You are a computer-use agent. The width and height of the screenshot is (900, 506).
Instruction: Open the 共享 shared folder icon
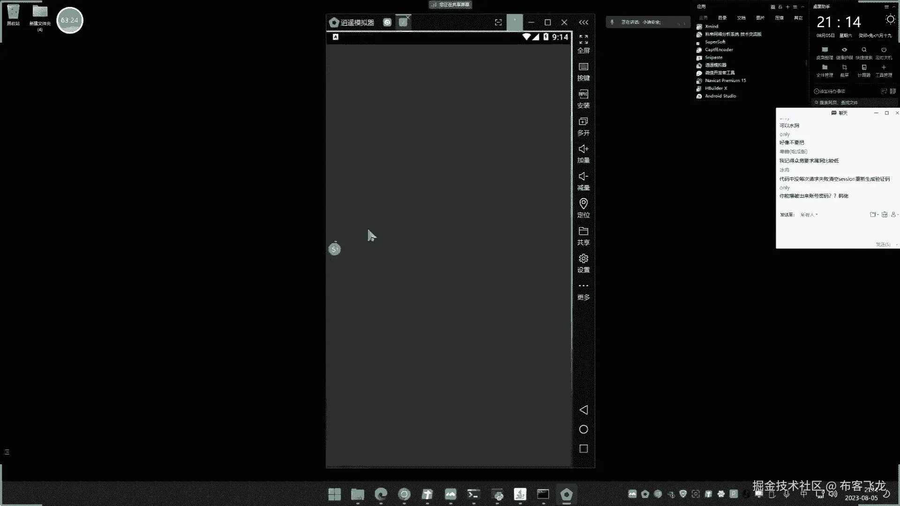[583, 231]
